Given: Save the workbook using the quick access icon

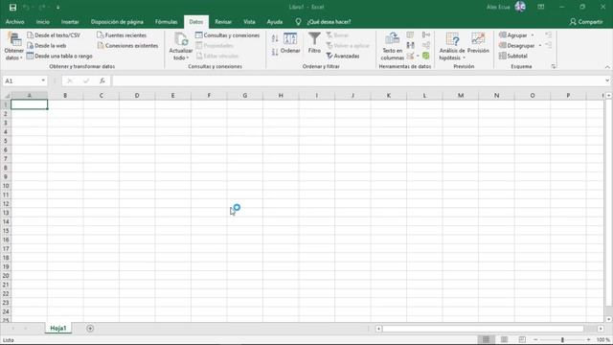Looking at the screenshot, I should [x=12, y=7].
